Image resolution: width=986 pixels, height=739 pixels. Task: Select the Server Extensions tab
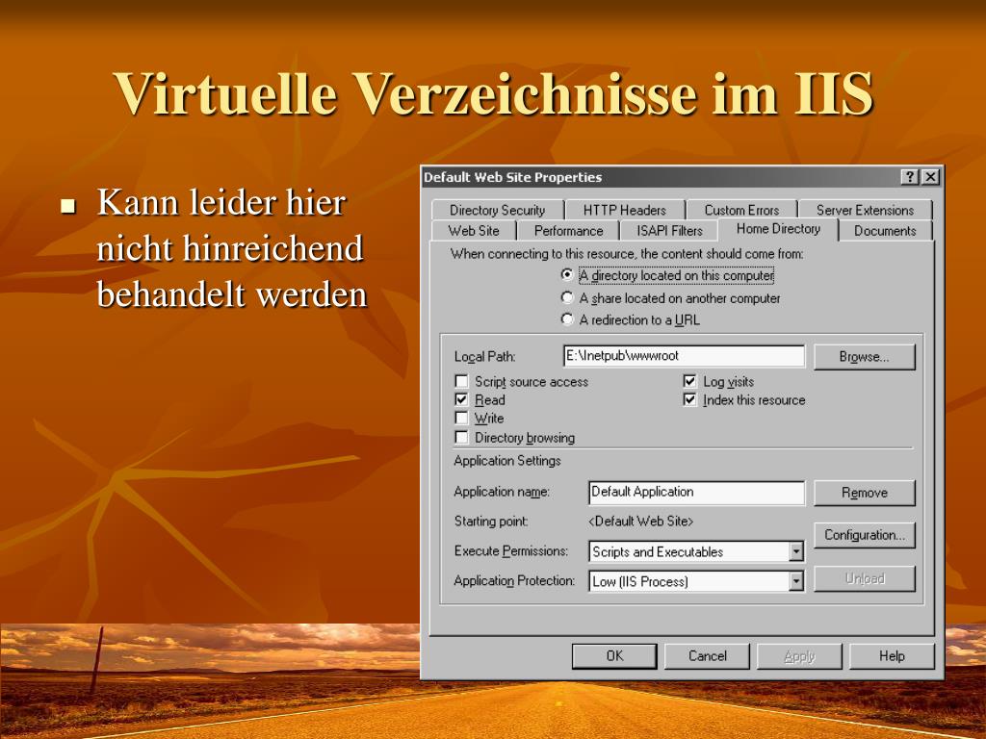(865, 210)
